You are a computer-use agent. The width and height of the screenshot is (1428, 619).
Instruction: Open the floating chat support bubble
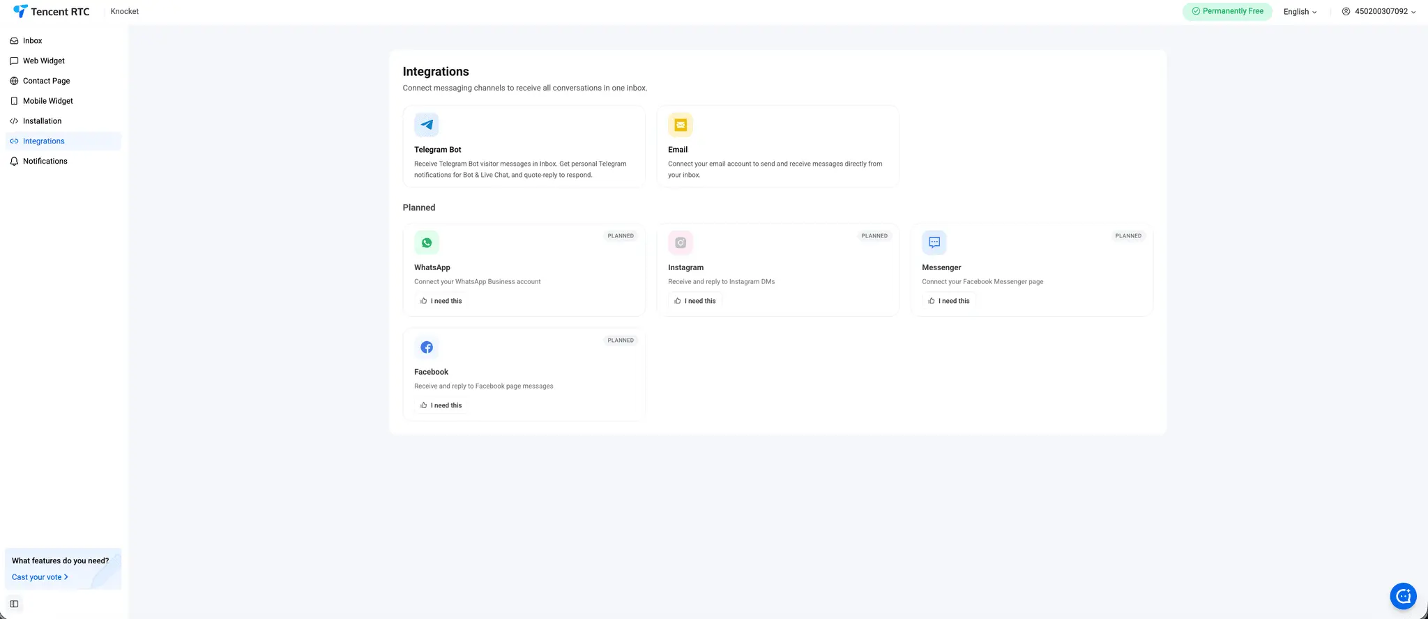pos(1403,596)
